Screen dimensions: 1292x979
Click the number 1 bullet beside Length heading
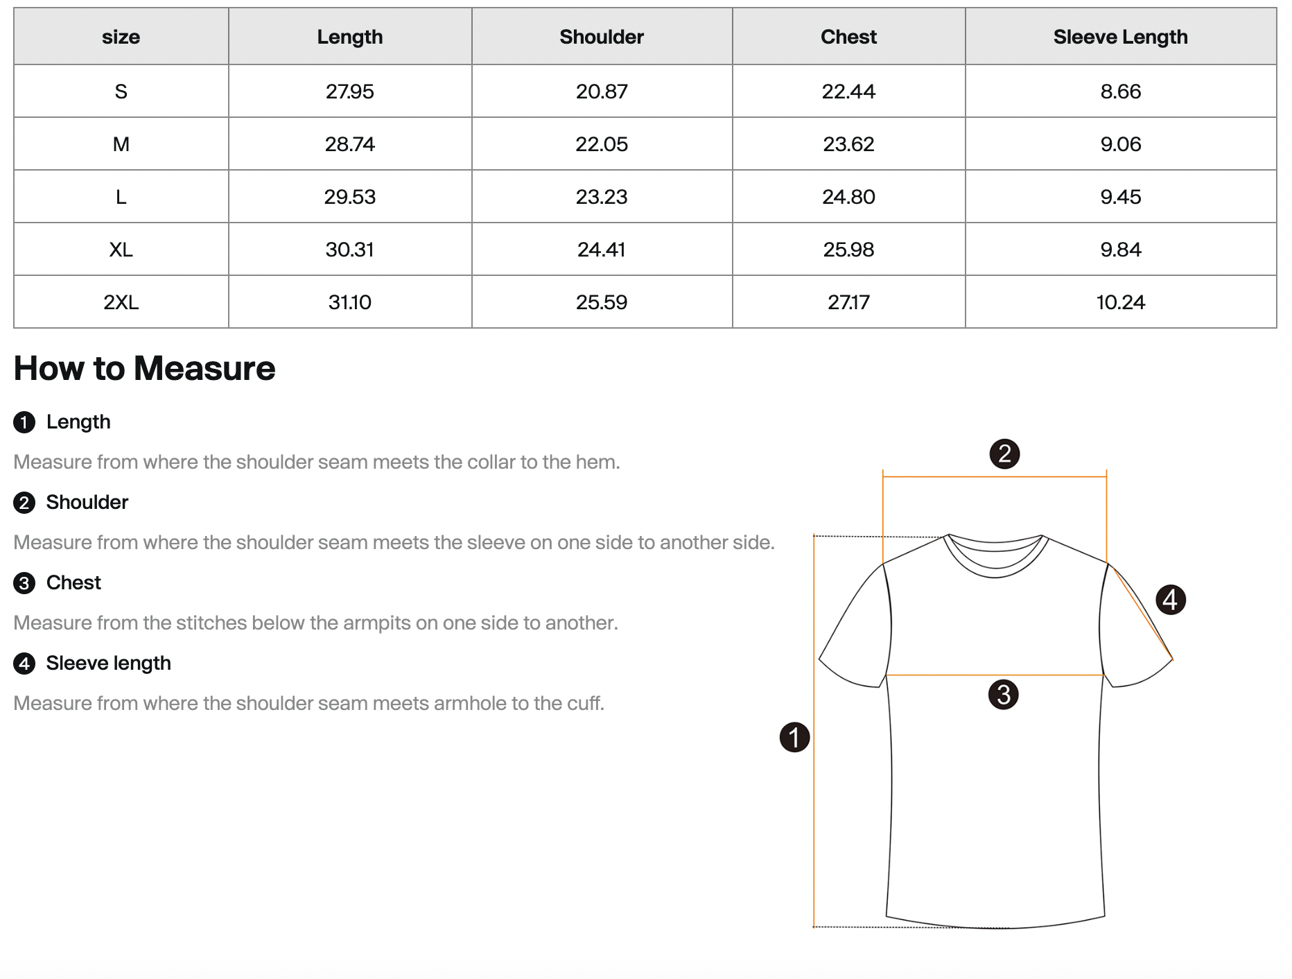click(x=24, y=422)
